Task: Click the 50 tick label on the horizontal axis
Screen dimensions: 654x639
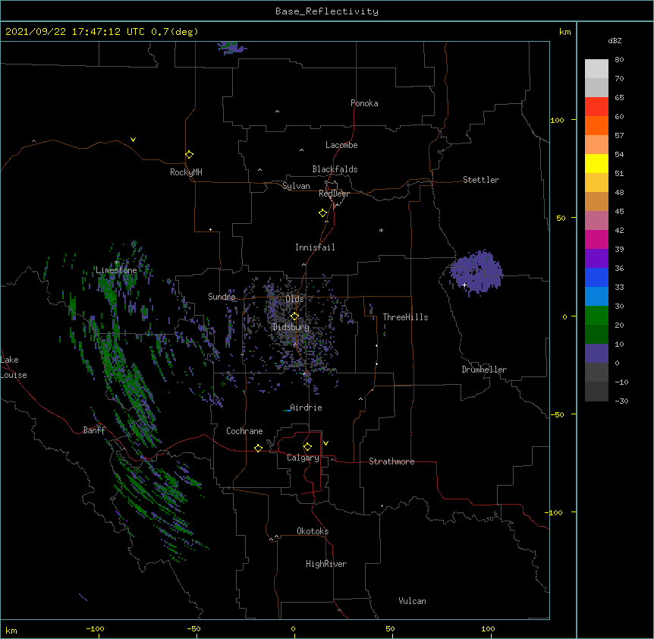Action: [390, 628]
